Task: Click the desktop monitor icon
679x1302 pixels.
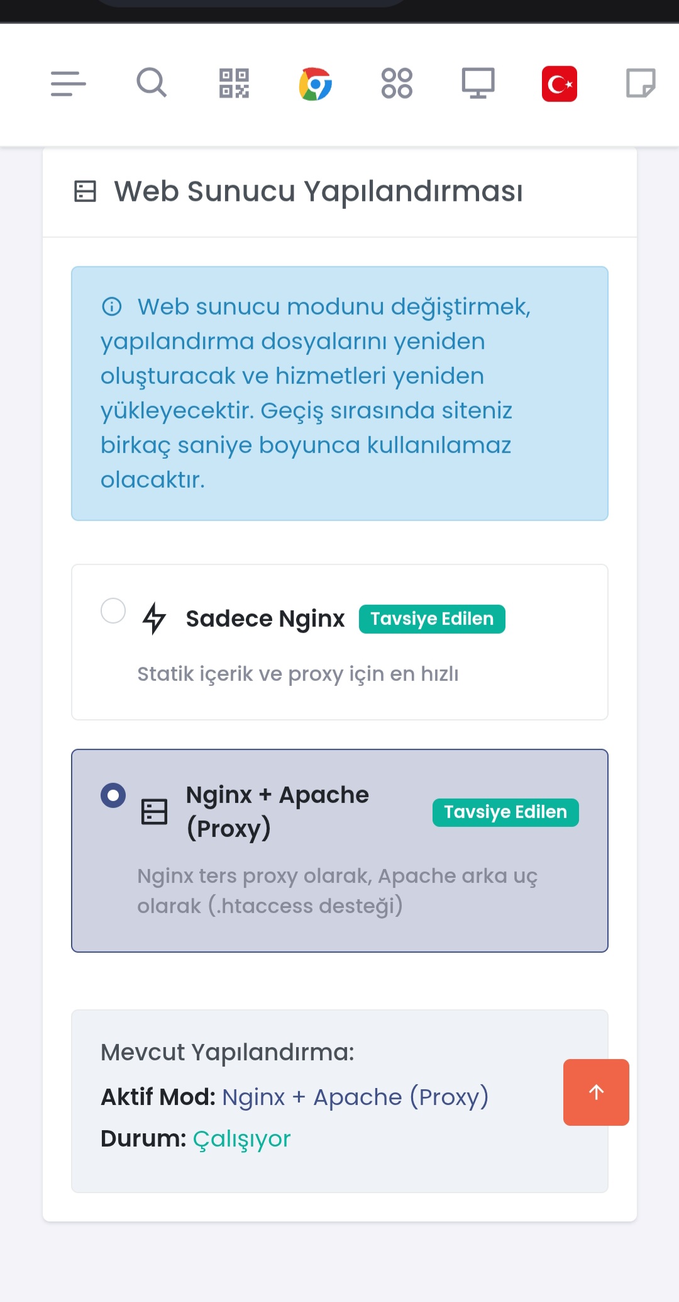Action: (x=478, y=83)
